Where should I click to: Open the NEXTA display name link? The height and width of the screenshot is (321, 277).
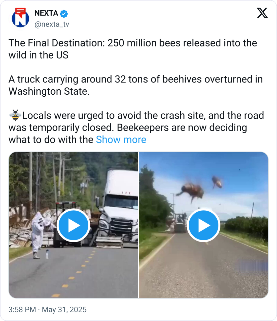click(x=46, y=13)
